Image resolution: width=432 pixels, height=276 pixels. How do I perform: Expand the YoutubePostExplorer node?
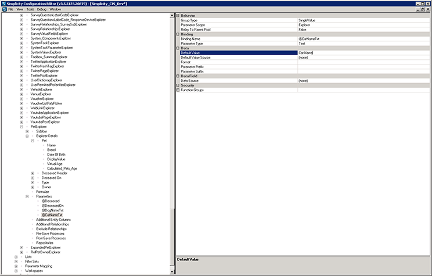[21, 122]
